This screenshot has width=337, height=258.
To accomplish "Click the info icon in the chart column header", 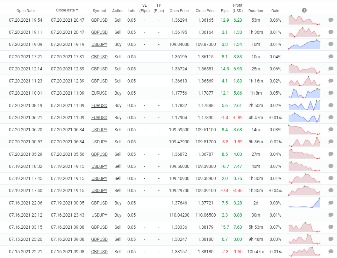I will pyautogui.click(x=304, y=10).
